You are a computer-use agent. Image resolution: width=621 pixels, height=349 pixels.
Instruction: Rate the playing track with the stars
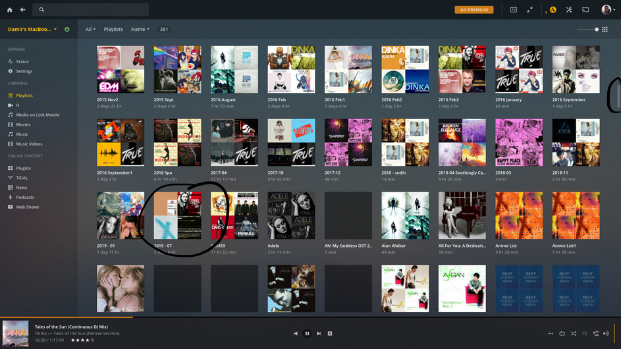pyautogui.click(x=82, y=340)
